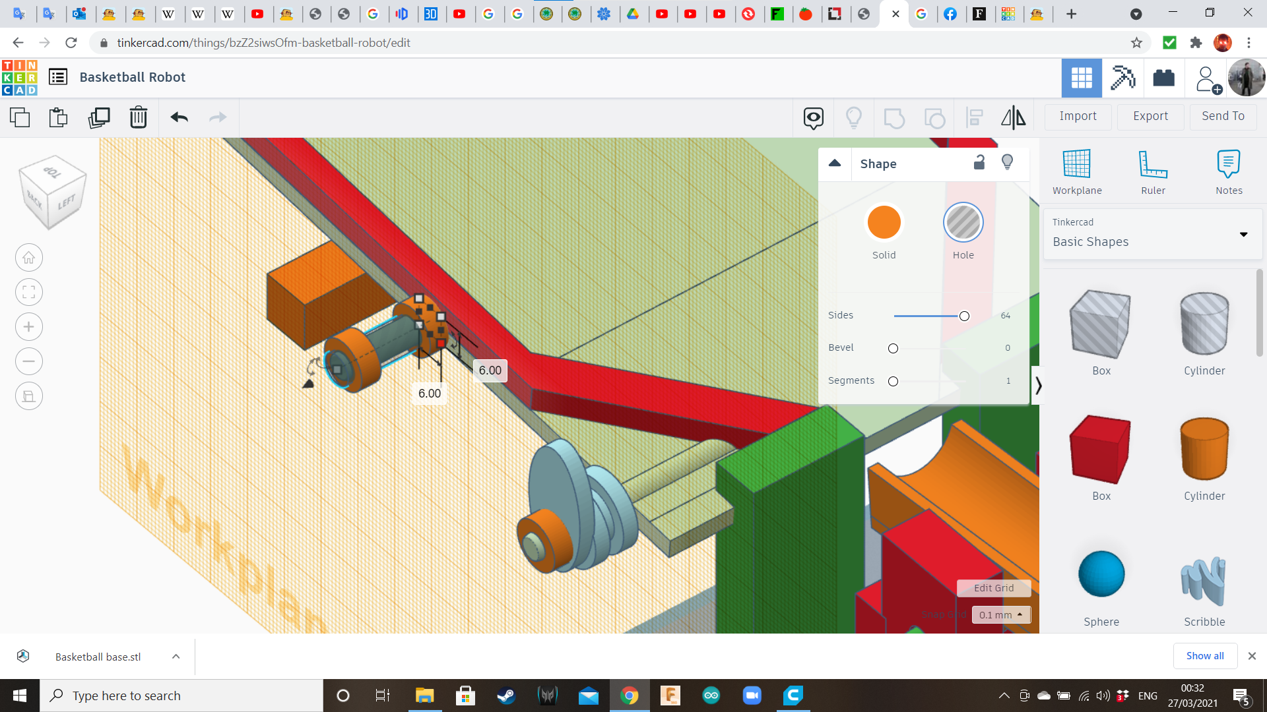1267x712 pixels.
Task: Undo the last action
Action: (179, 117)
